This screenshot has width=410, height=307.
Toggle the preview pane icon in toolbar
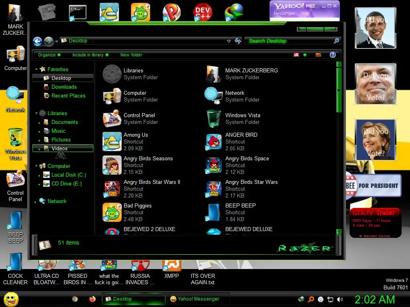click(x=318, y=55)
